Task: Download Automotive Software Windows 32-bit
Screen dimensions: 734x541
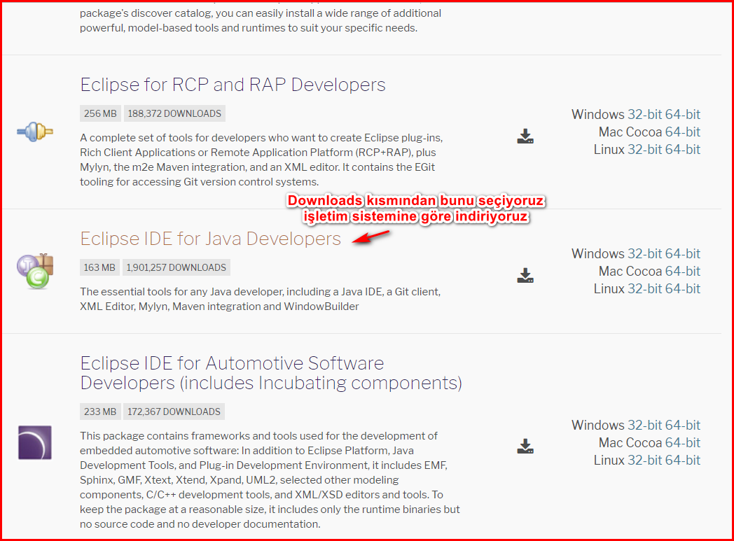Action: point(644,425)
